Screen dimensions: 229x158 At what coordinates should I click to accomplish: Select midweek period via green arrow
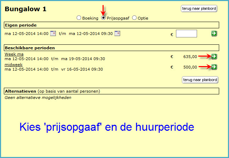[x=214, y=67]
